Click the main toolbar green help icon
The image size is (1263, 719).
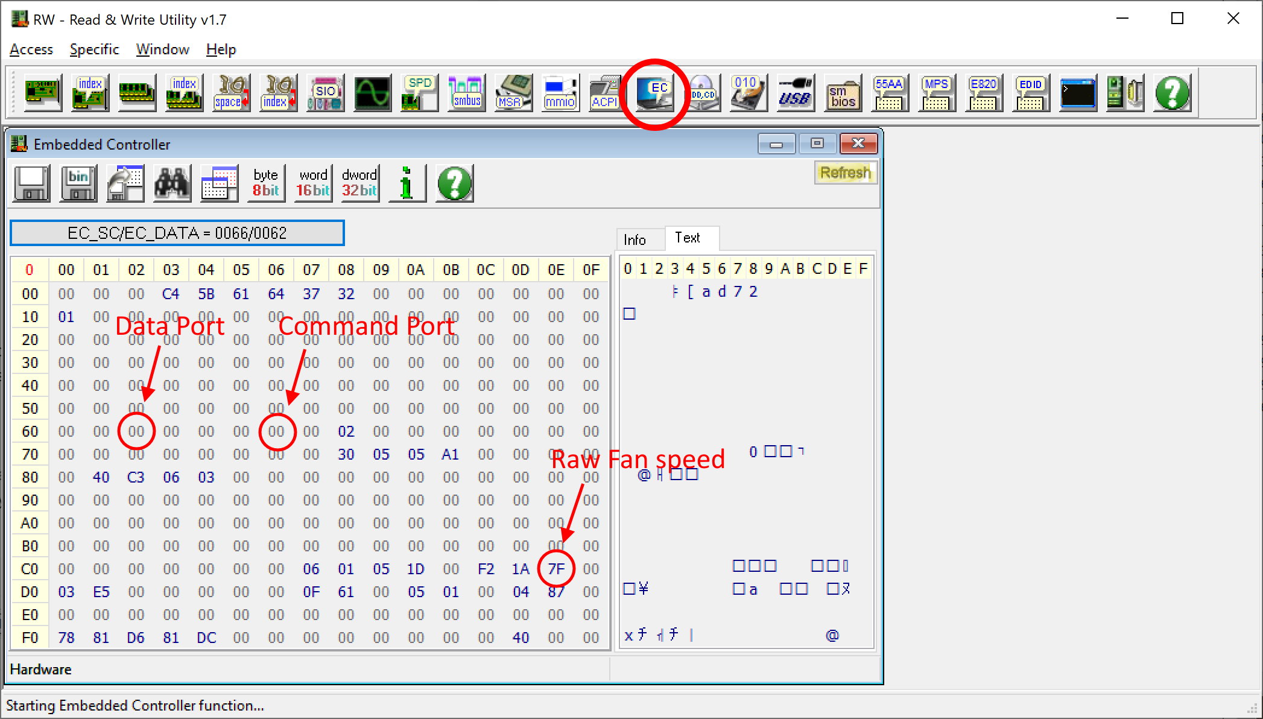point(1172,93)
